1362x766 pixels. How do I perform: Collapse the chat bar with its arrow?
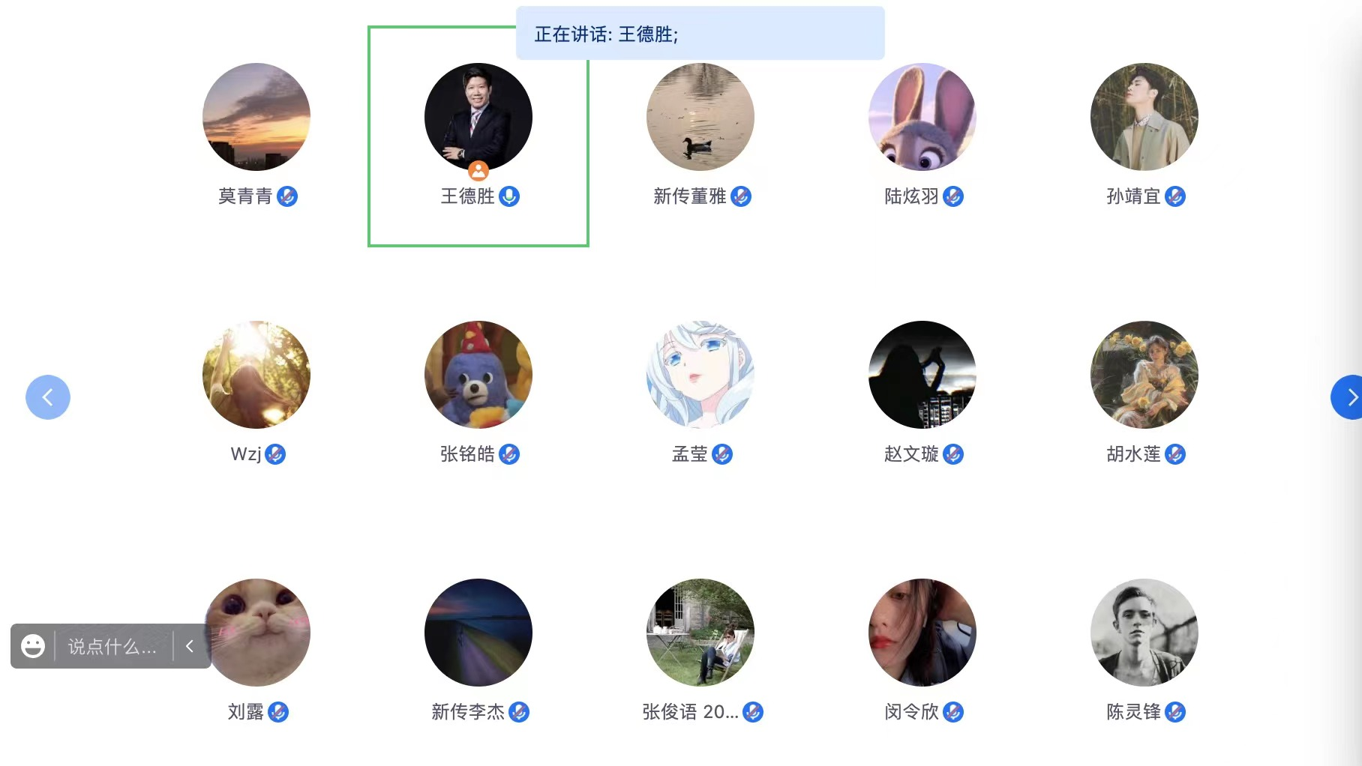(190, 646)
